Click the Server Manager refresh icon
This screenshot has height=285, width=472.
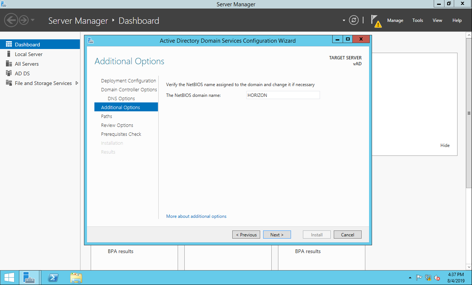coord(354,20)
